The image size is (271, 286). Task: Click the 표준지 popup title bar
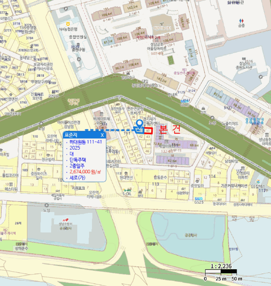85,135
